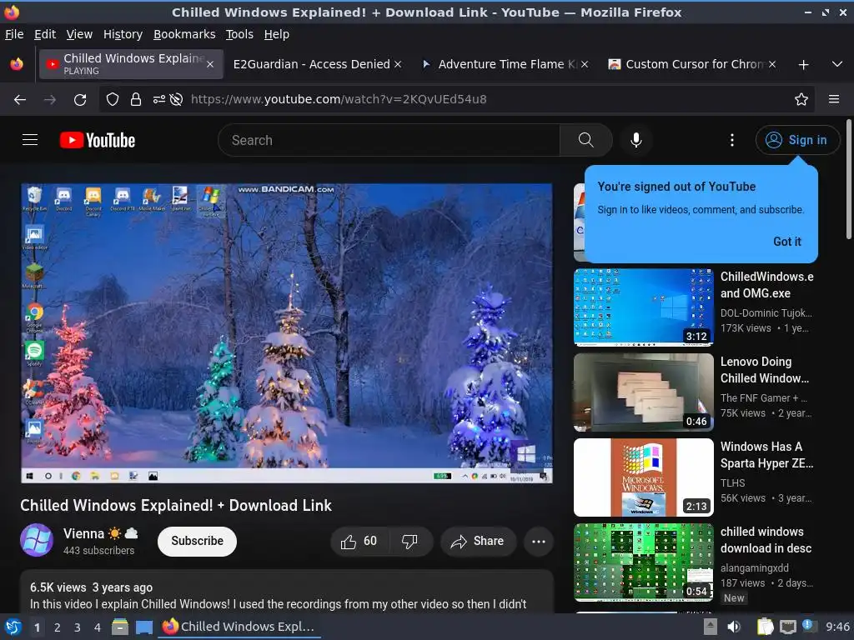Open Vienna channel avatar
Image resolution: width=854 pixels, height=640 pixels.
(x=37, y=540)
